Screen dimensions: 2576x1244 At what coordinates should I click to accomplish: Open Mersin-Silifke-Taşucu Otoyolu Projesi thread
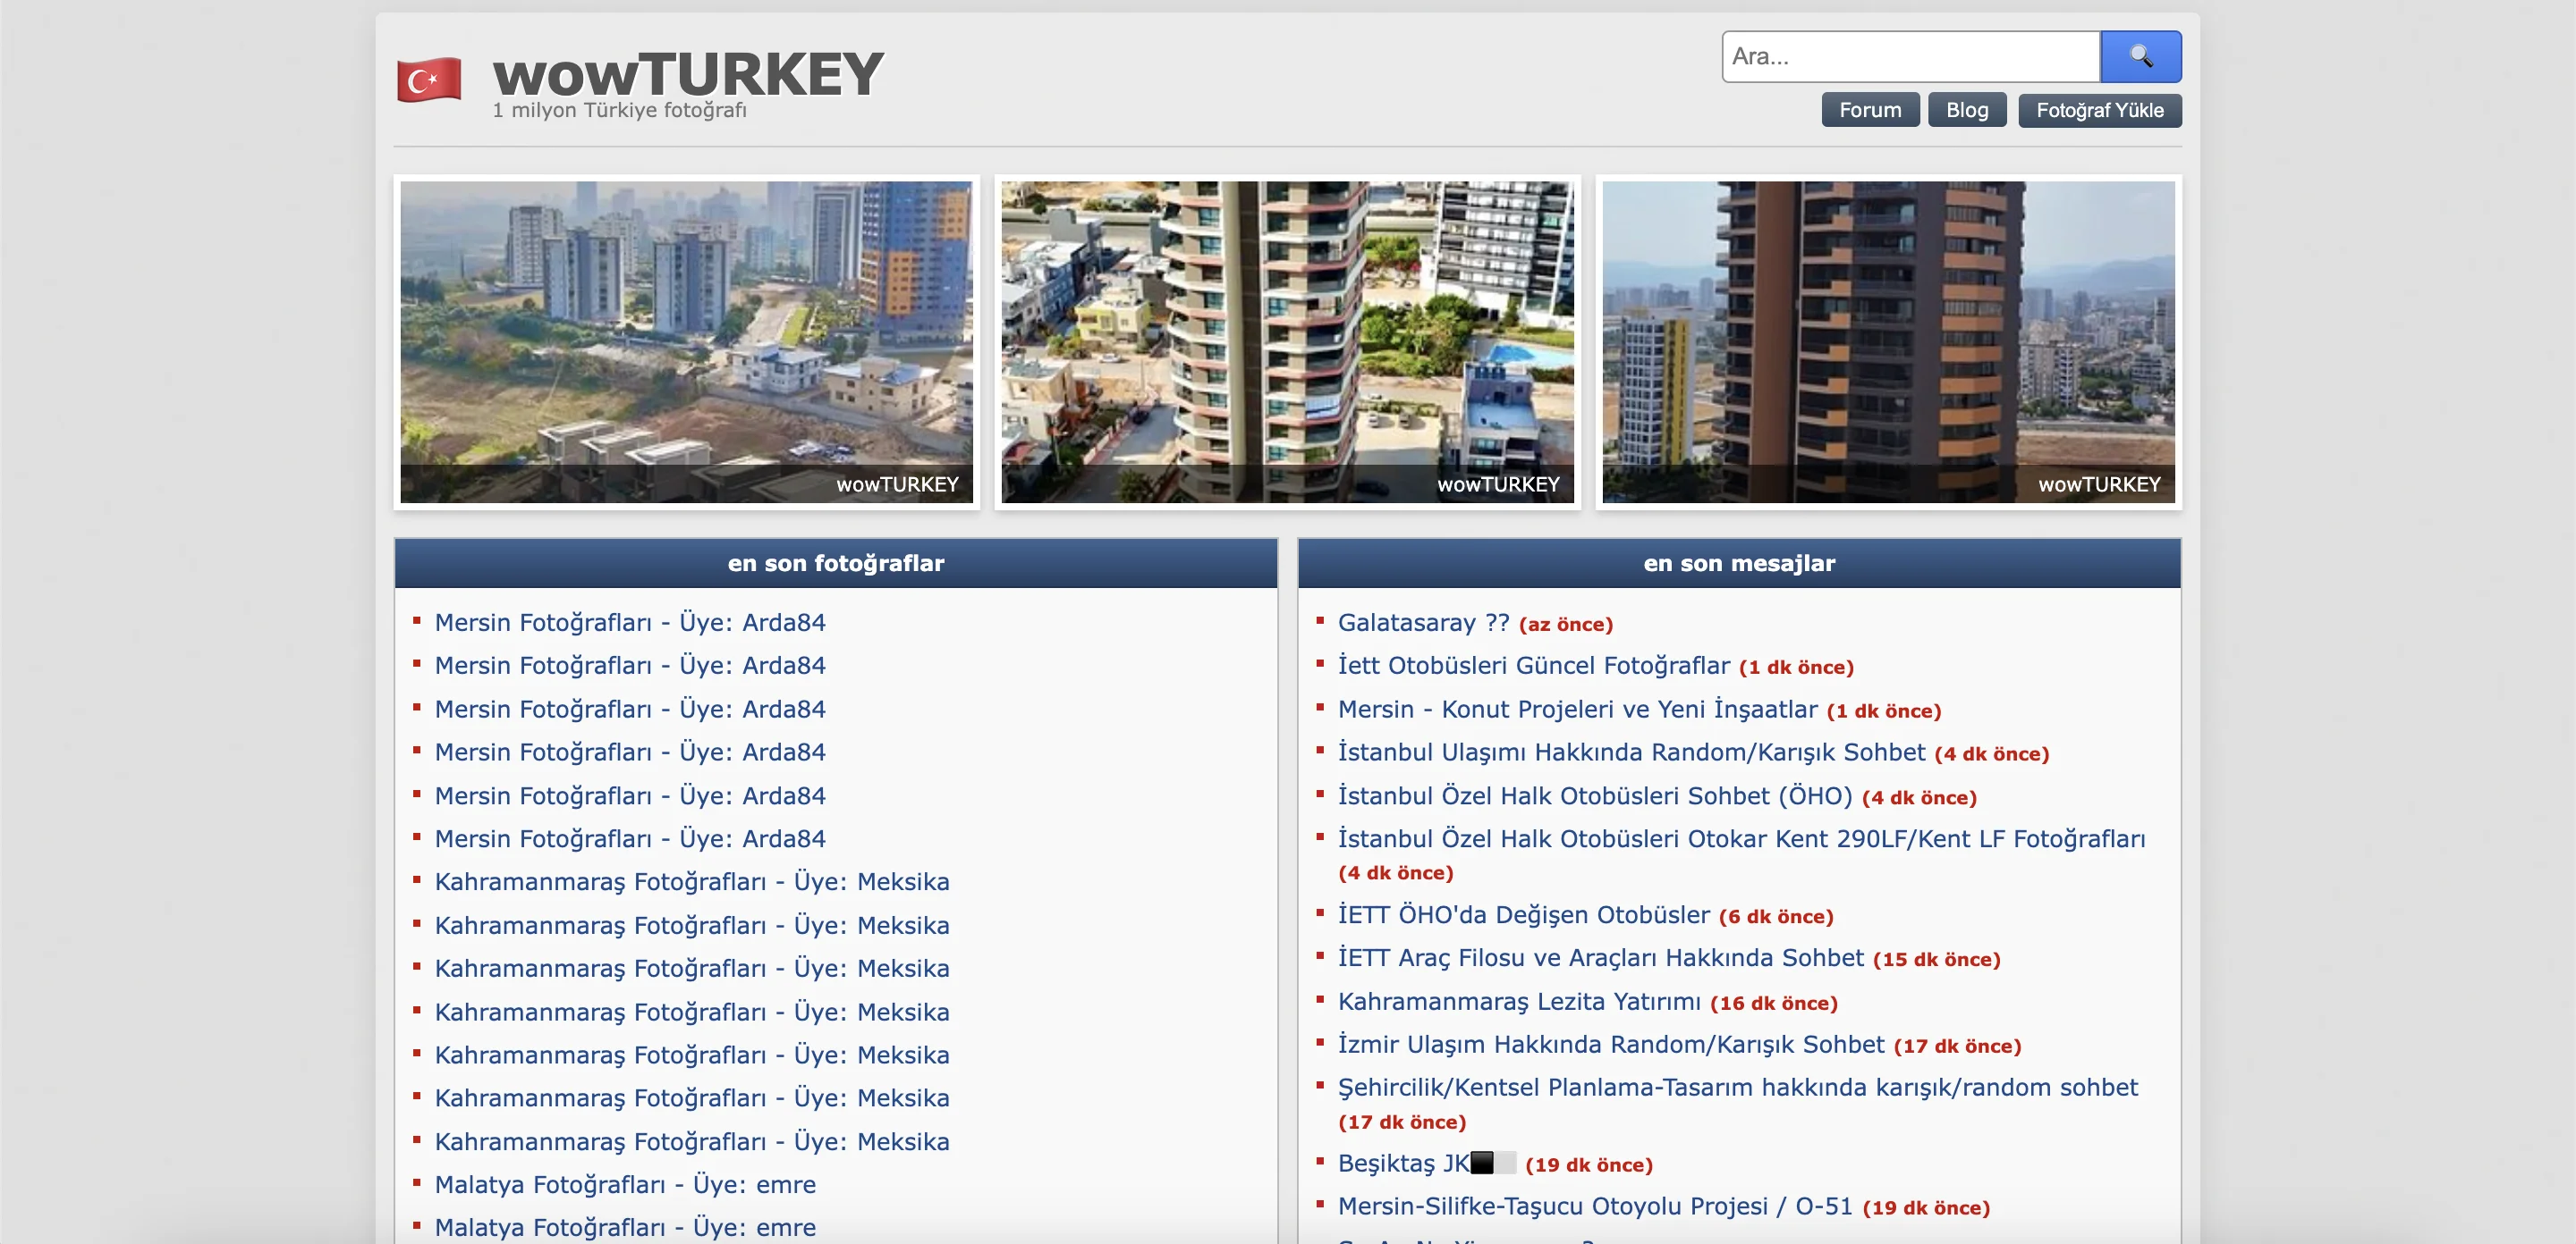click(1594, 1206)
